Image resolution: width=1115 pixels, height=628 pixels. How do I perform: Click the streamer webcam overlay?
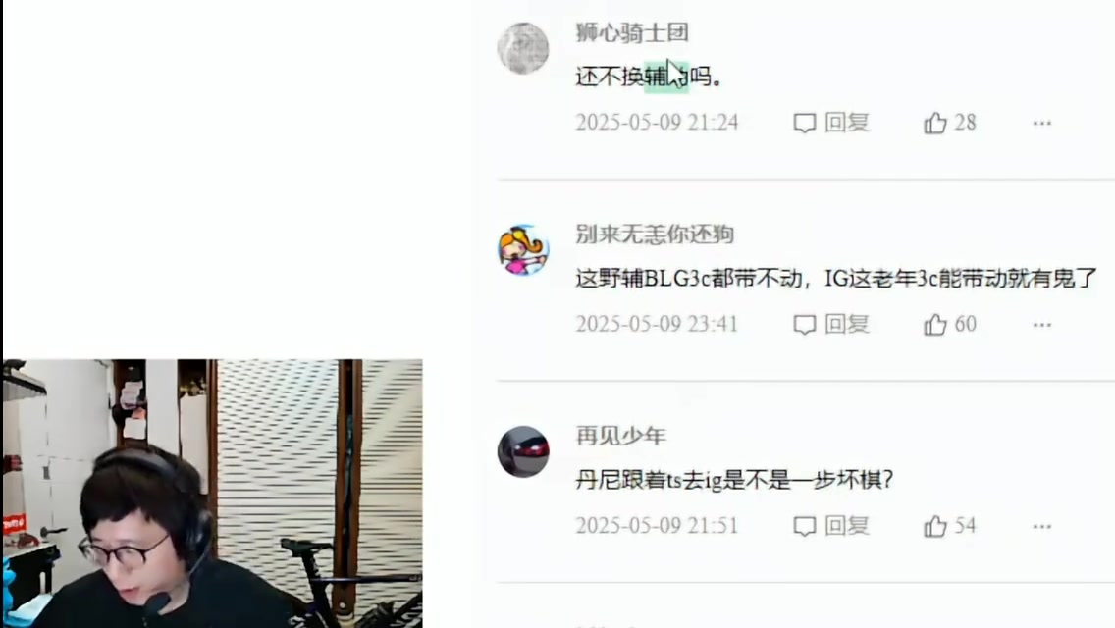213,494
